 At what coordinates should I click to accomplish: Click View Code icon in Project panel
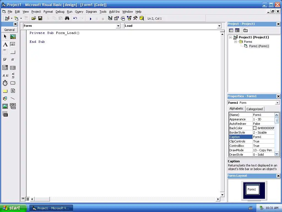[x=231, y=30]
